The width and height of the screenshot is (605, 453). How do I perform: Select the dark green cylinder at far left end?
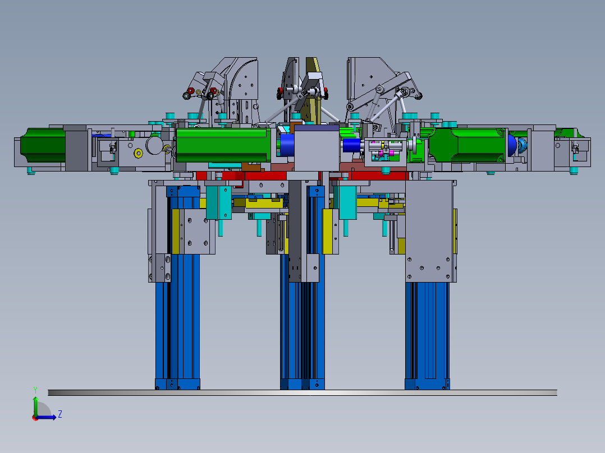[x=43, y=145]
